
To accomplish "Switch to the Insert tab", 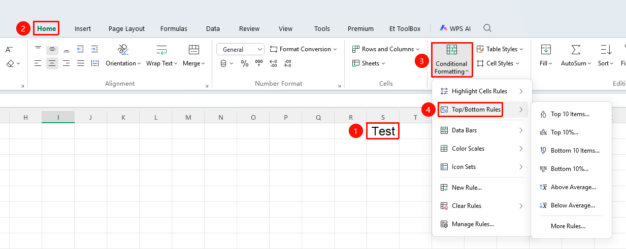I will tap(83, 28).
